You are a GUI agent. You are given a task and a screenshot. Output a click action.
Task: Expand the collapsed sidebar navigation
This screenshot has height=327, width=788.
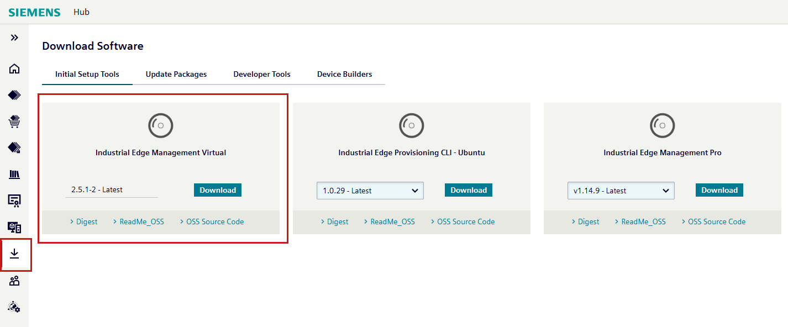tap(13, 38)
